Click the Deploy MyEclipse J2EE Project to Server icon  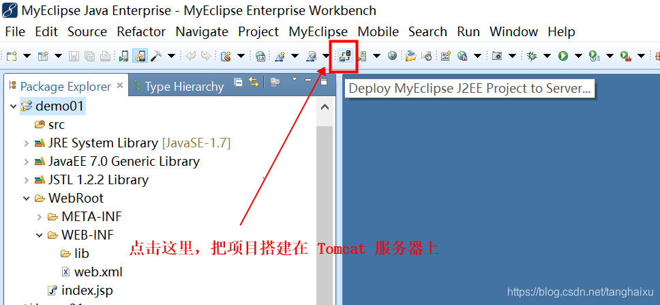pos(346,55)
